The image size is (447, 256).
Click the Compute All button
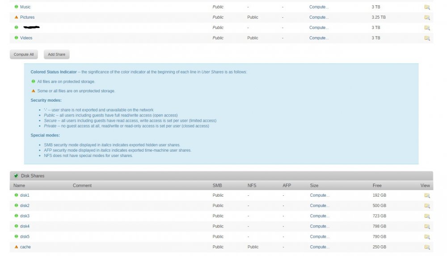point(24,54)
